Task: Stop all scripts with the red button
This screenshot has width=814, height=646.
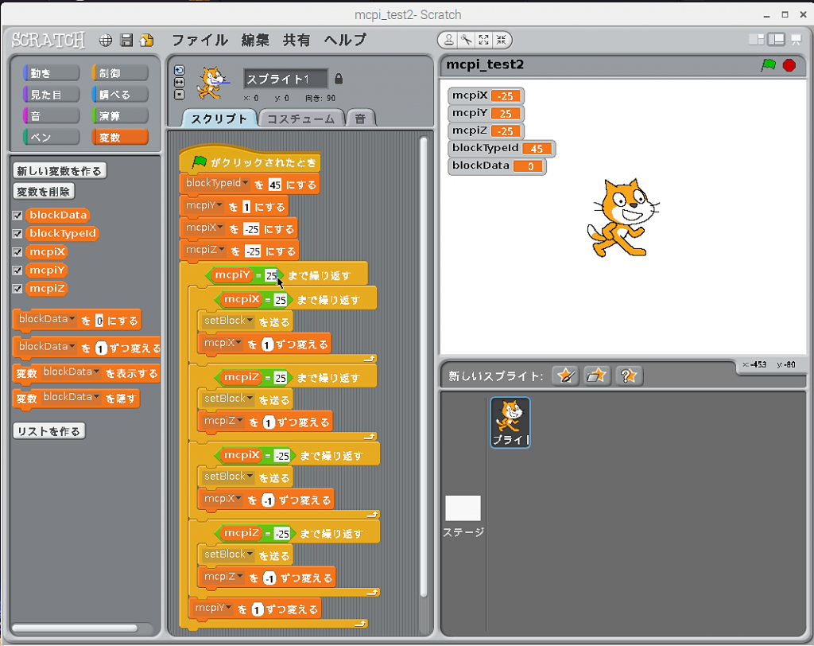Action: [x=789, y=65]
